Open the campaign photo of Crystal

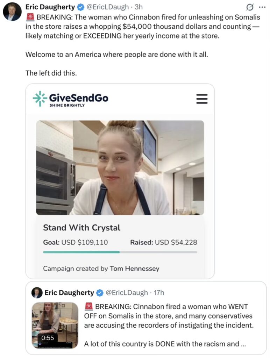tap(120, 167)
